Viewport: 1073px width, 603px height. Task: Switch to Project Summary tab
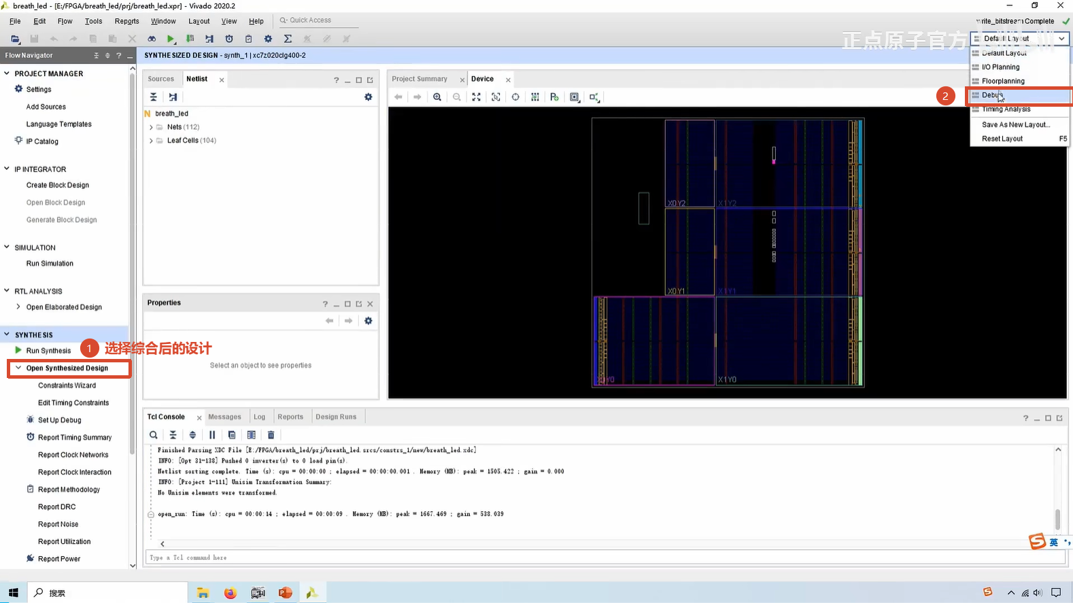[420, 79]
